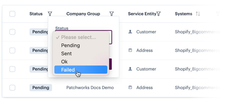
Task: Click the Service Entity filter icon
Action: click(158, 14)
